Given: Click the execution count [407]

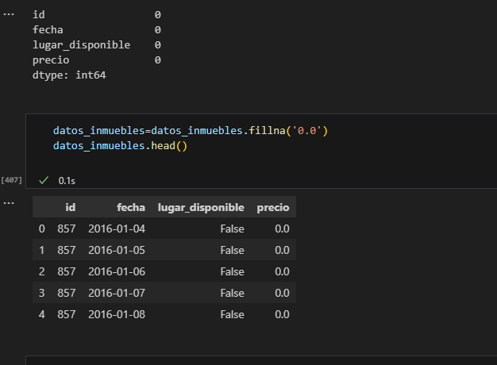Looking at the screenshot, I should point(11,180).
